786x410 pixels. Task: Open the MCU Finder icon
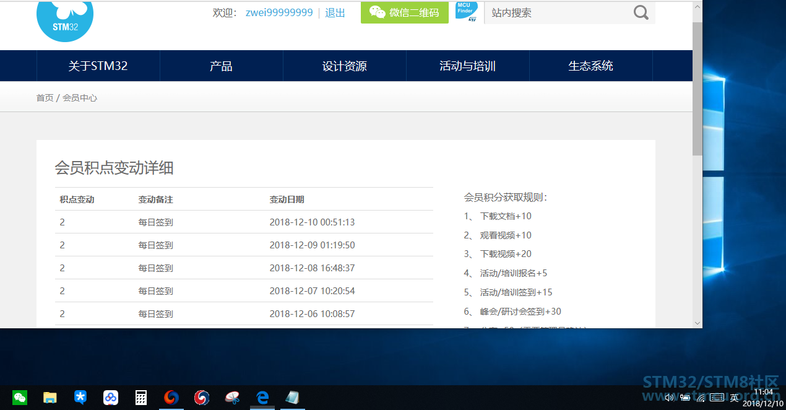pyautogui.click(x=467, y=12)
